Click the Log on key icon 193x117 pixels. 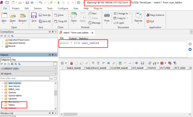click(51, 3)
